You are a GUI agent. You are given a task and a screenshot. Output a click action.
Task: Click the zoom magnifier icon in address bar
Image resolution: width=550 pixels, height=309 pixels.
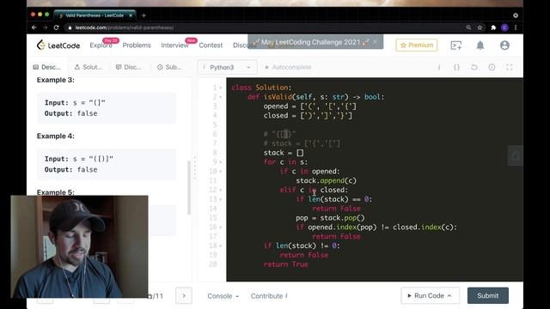coord(468,27)
